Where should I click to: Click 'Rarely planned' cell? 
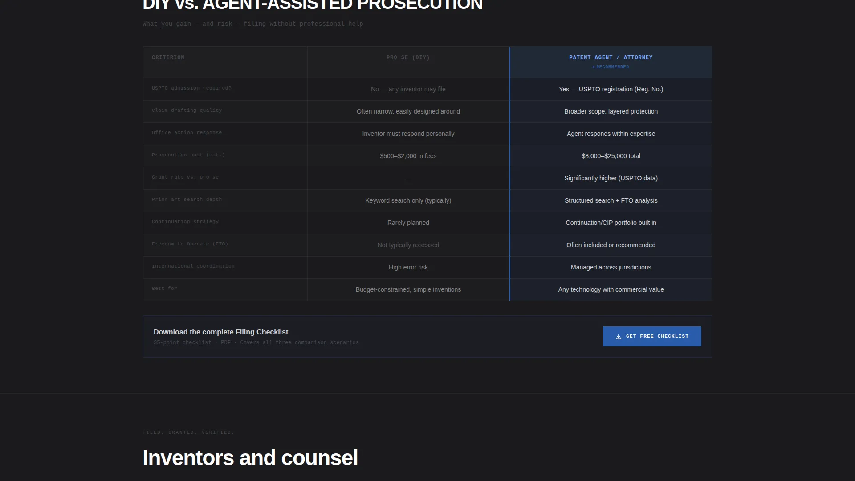click(x=408, y=223)
